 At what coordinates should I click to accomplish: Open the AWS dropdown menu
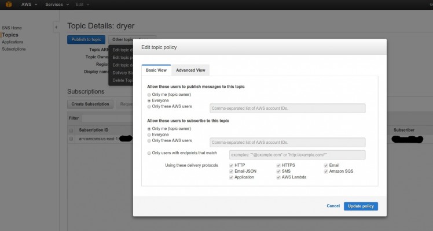tap(28, 4)
